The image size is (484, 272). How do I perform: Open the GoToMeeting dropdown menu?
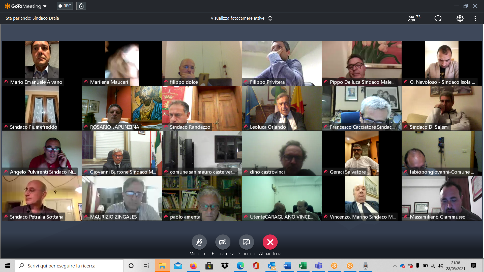[x=26, y=6]
